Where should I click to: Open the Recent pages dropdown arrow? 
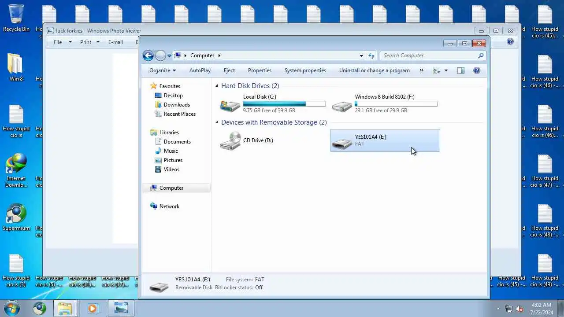pos(169,56)
